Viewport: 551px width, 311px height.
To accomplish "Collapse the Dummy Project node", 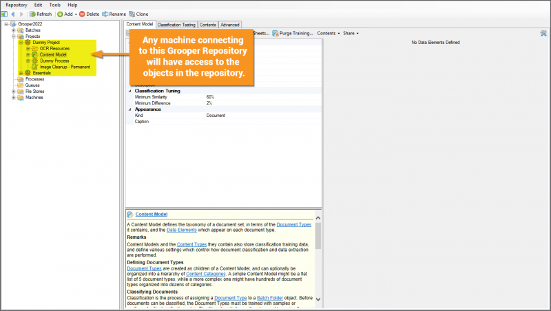I will (21, 43).
